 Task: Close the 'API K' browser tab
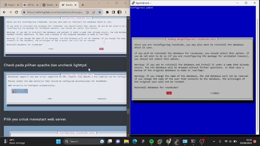(x=37, y=5)
